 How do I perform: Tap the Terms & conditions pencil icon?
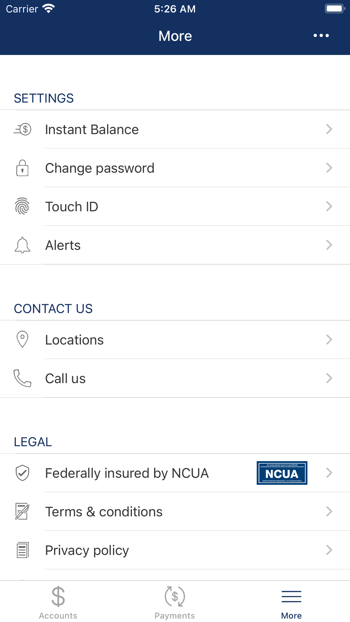22,511
